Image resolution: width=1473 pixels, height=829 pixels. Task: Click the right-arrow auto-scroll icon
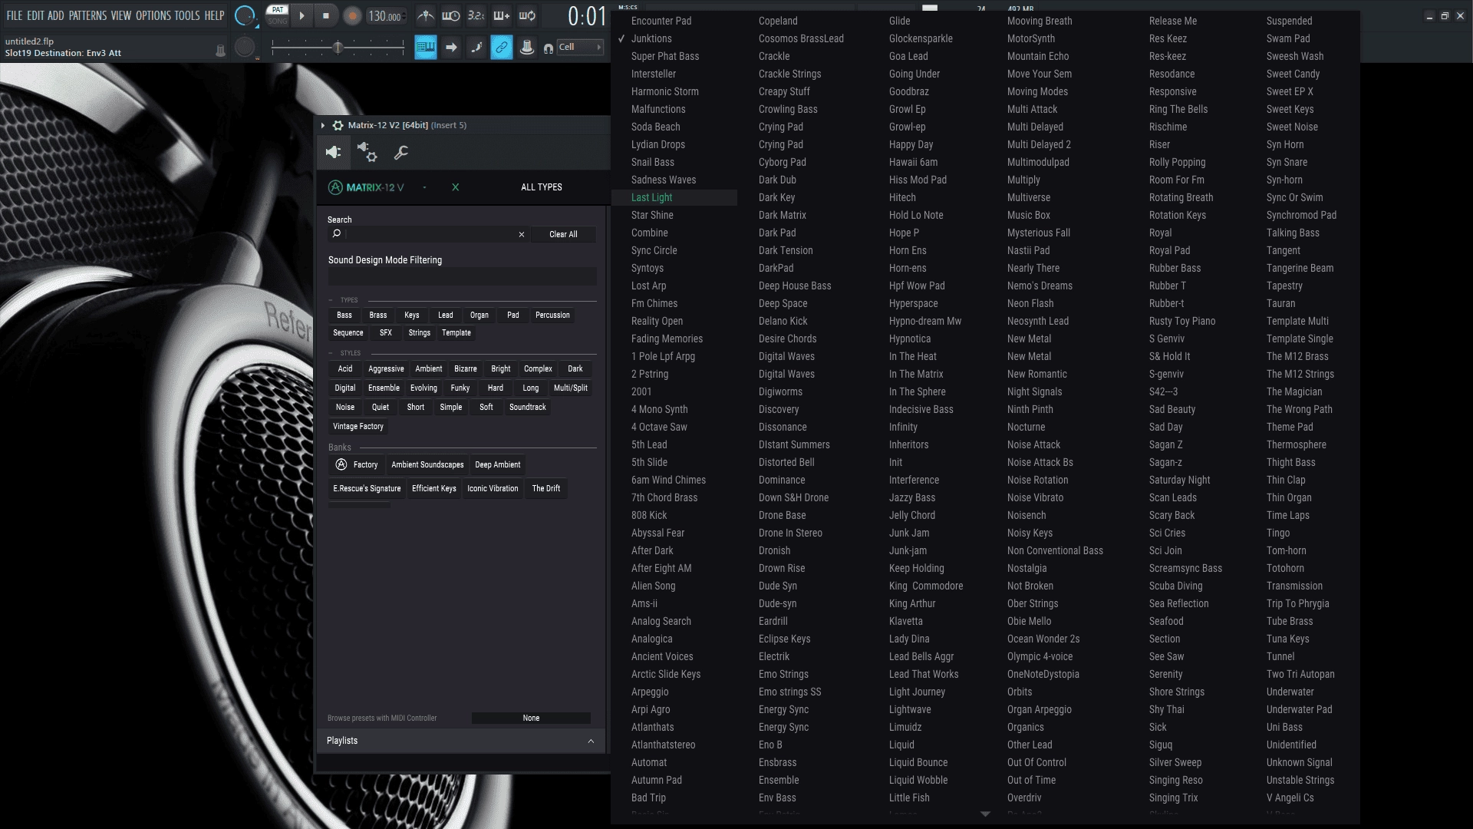[x=451, y=48]
